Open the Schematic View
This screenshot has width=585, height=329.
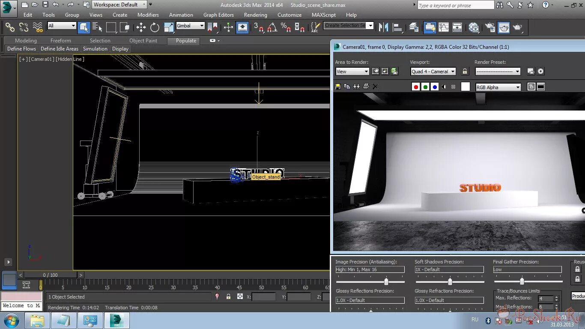click(457, 27)
